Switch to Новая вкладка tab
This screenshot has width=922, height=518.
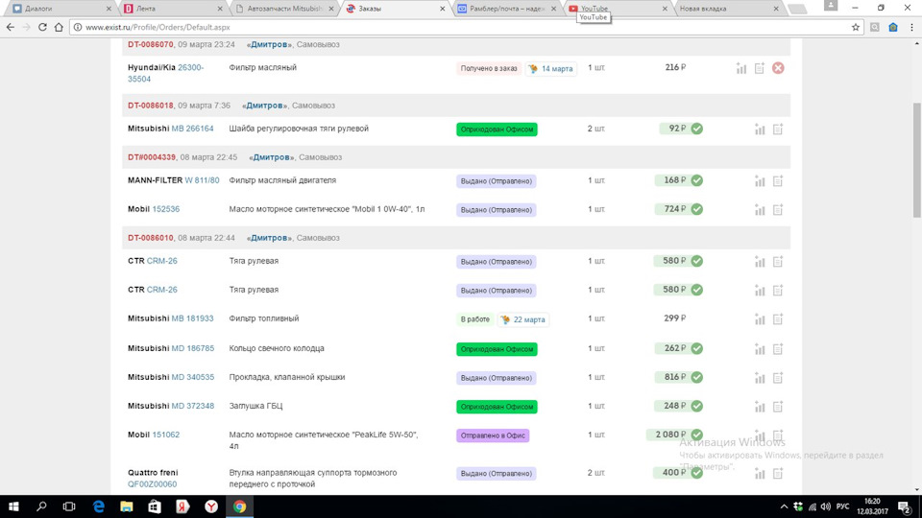tap(727, 9)
